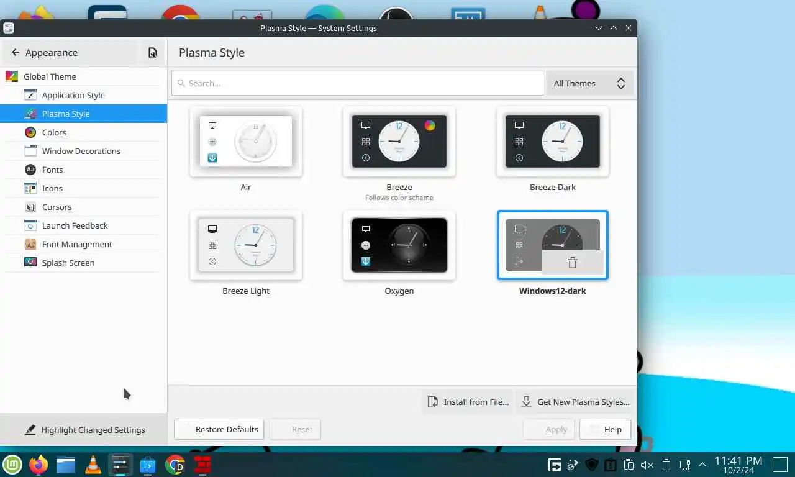795x477 pixels.
Task: Open the Icons settings page
Action: (83, 188)
